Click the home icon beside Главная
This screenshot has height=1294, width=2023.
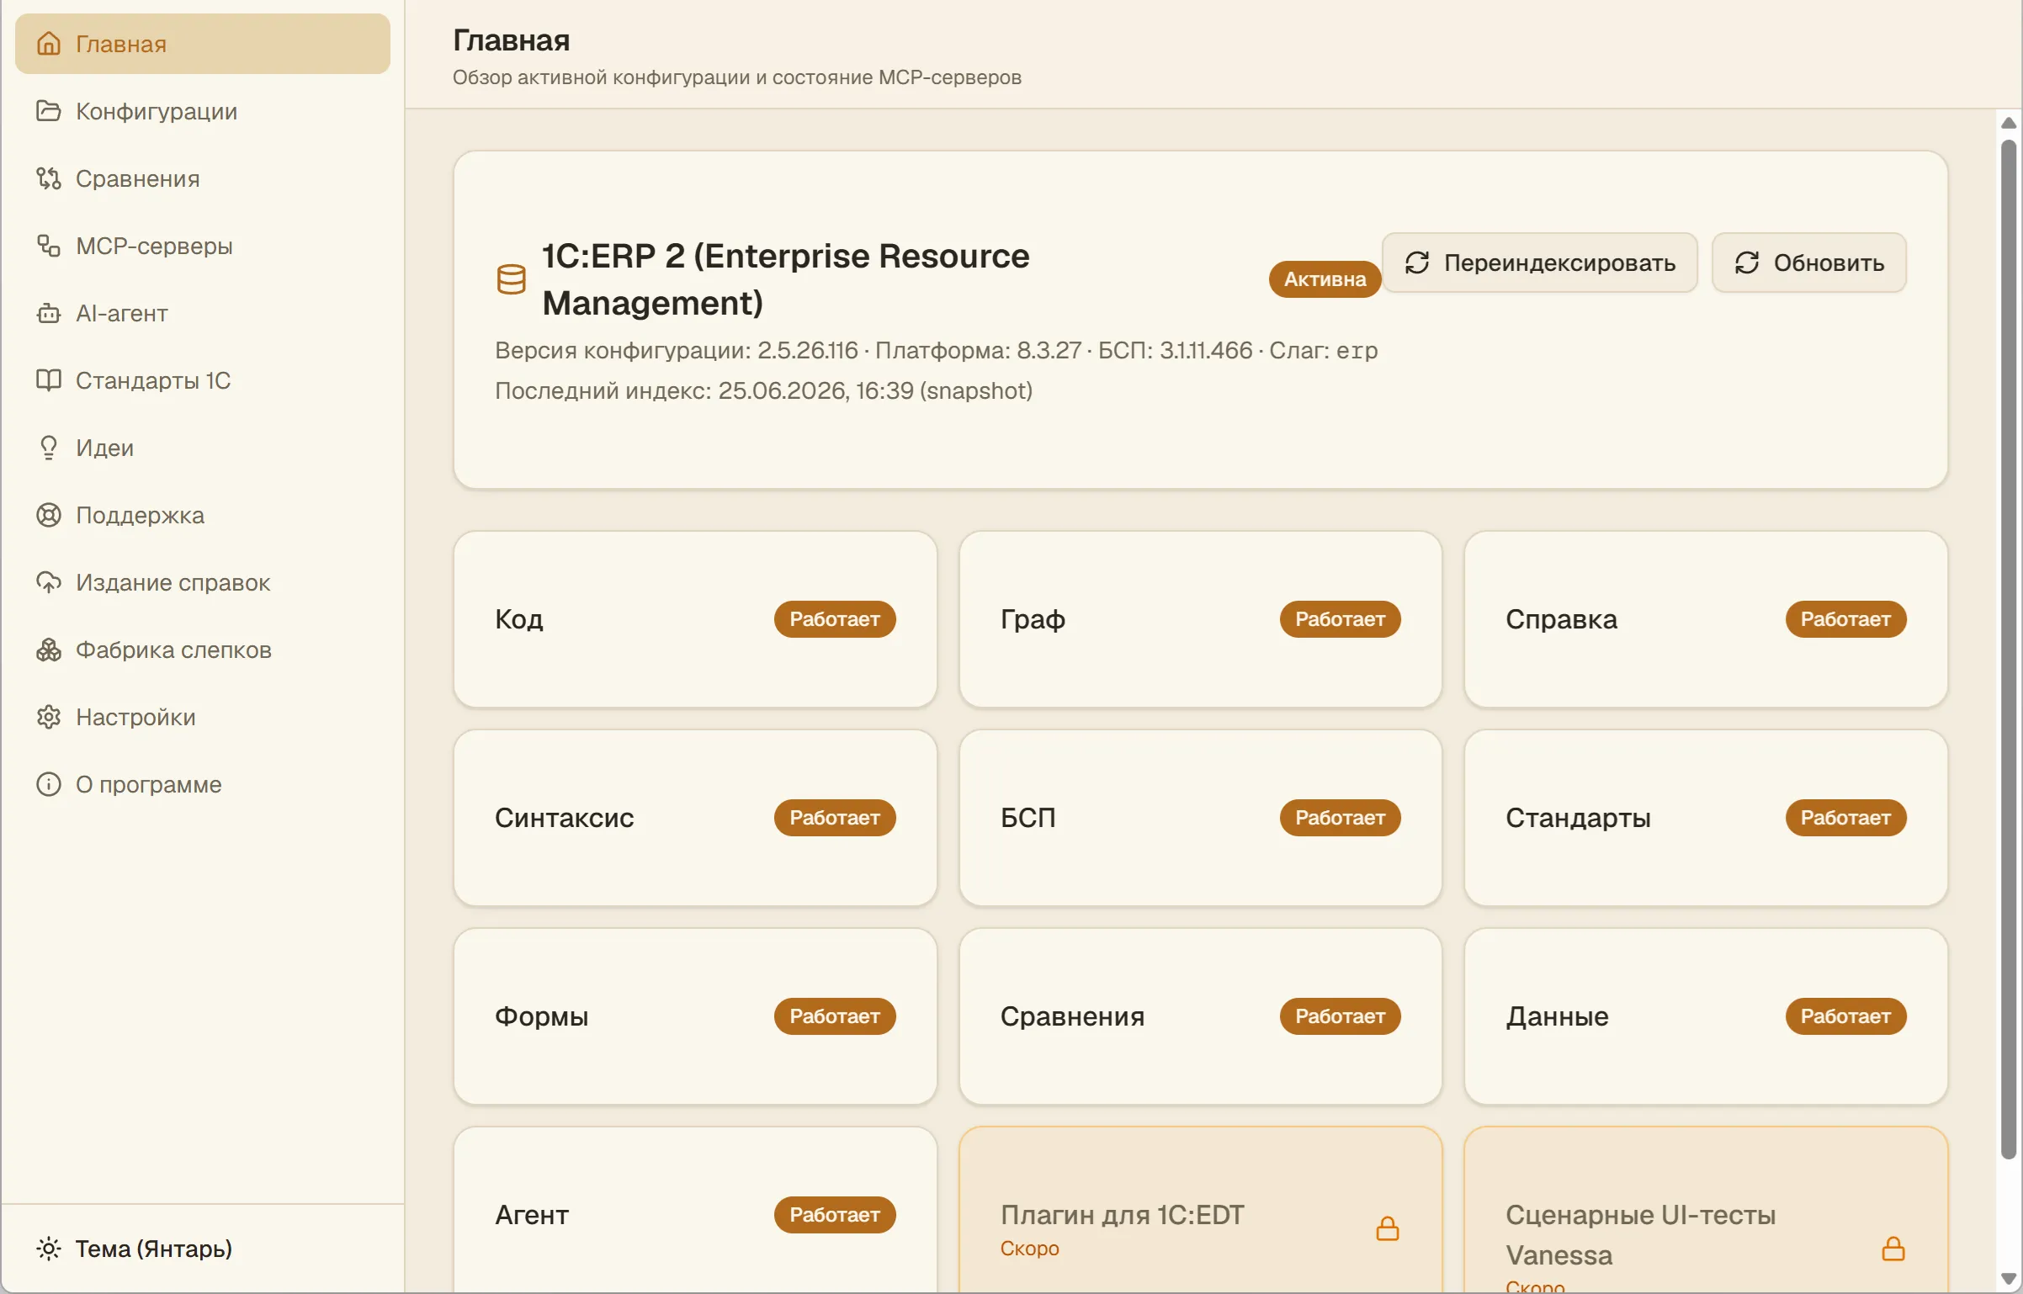[x=49, y=44]
